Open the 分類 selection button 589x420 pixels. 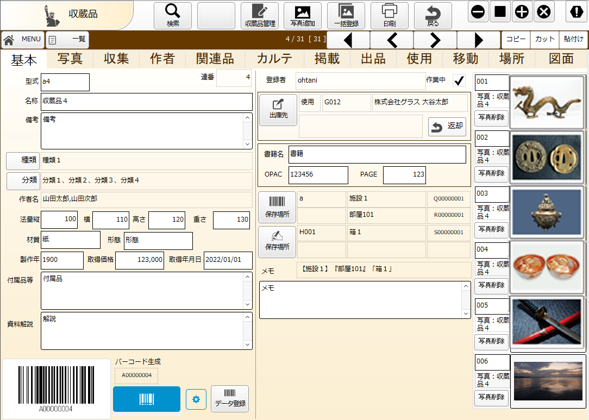(x=23, y=180)
